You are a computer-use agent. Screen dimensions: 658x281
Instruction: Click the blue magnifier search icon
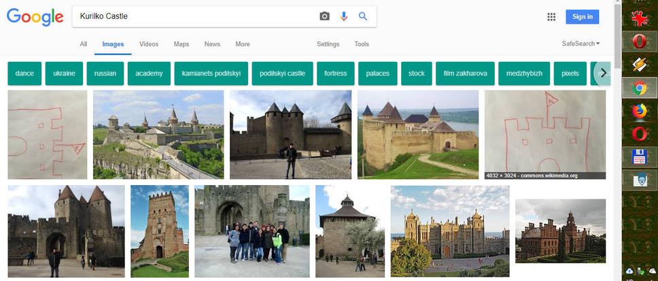click(363, 16)
